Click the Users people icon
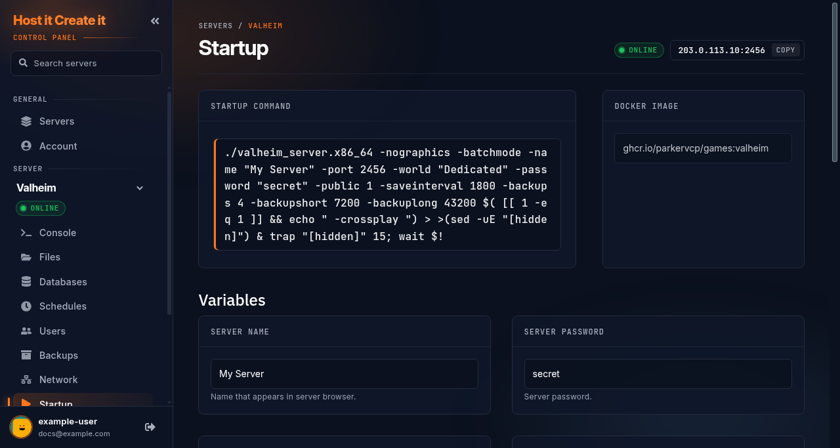This screenshot has height=448, width=840. (26, 331)
